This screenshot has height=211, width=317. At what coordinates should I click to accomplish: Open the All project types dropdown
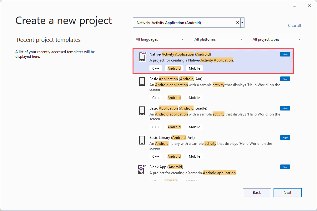click(x=276, y=39)
